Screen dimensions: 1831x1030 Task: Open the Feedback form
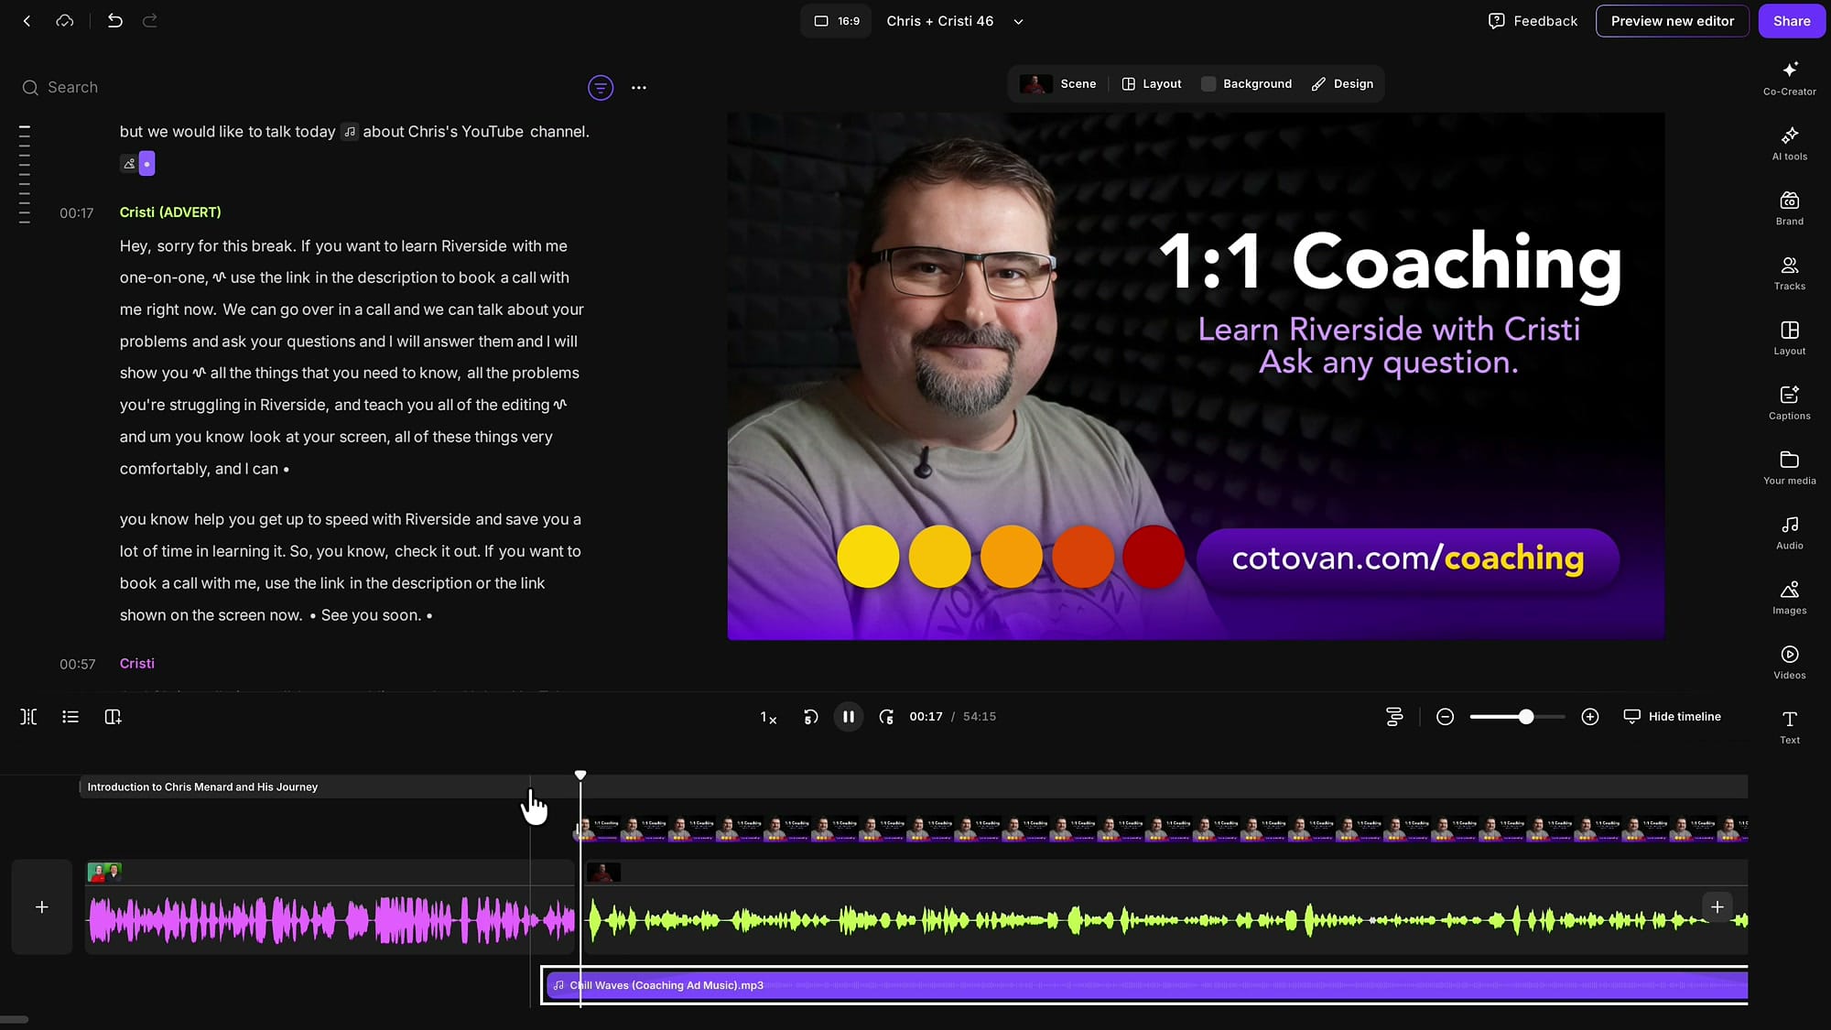point(1533,21)
